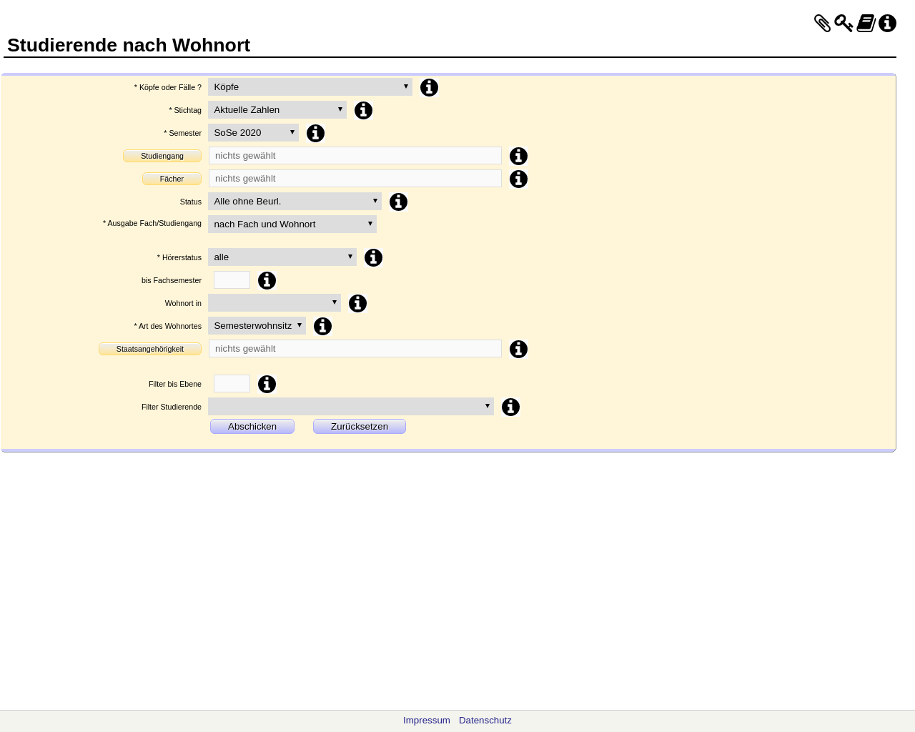The height and width of the screenshot is (732, 915).
Task: Show info for Köpfe oder Fälle
Action: [x=429, y=87]
